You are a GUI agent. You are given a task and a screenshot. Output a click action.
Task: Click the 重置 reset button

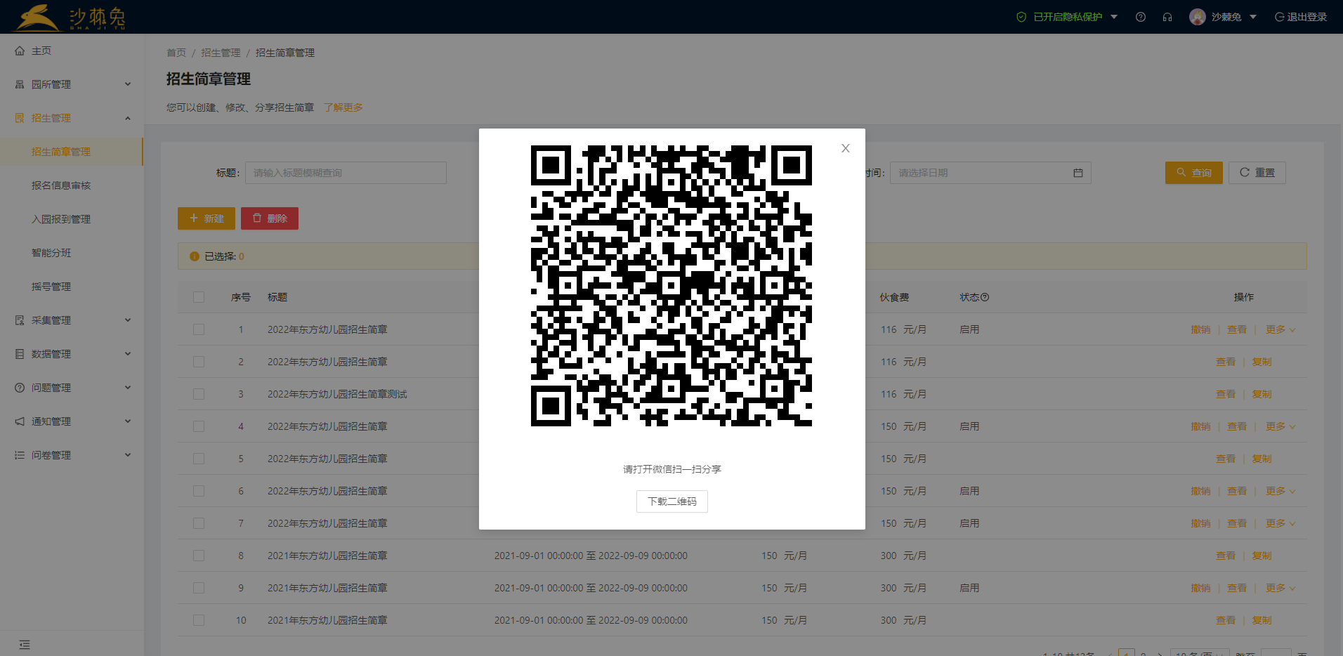1257,173
